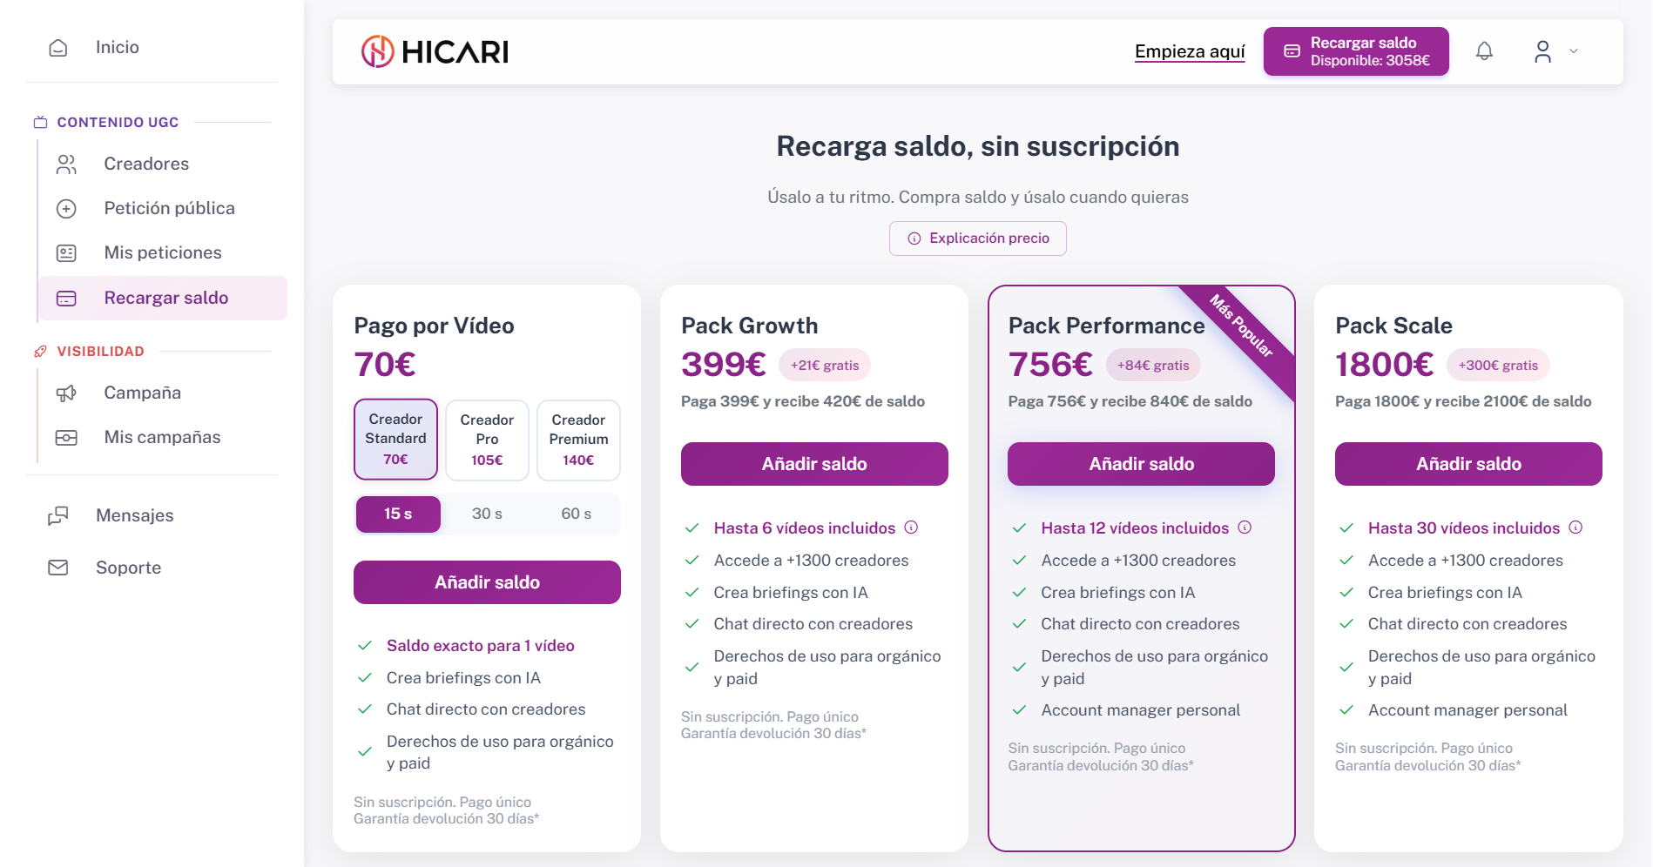Image resolution: width=1653 pixels, height=867 pixels.
Task: Open the Explicación precio button
Action: [978, 239]
